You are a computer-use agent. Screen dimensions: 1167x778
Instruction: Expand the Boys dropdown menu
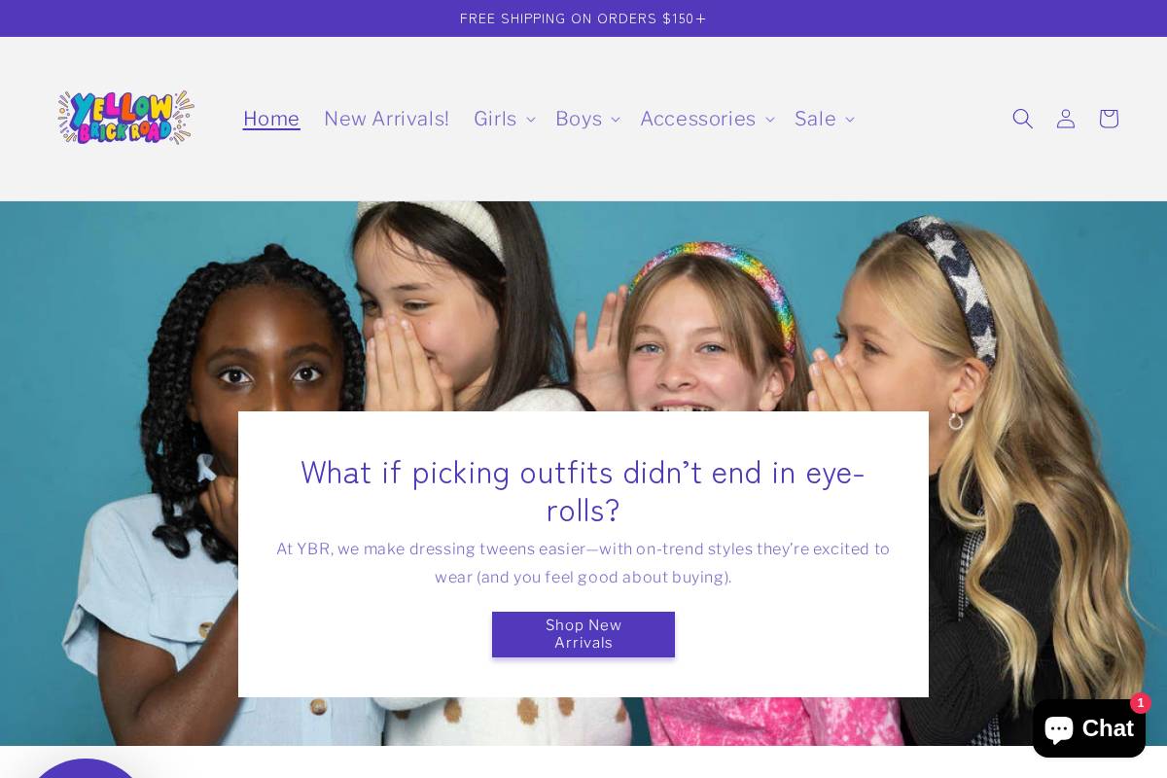587,119
